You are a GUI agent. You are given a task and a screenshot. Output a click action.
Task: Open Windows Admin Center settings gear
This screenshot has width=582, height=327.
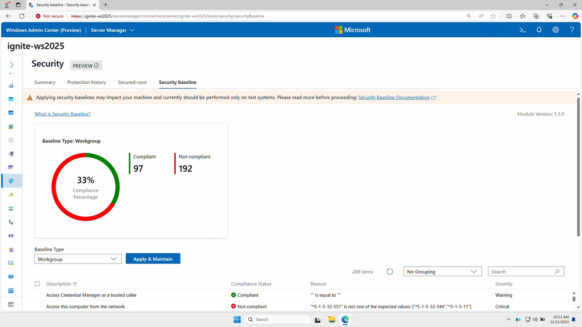click(x=555, y=30)
